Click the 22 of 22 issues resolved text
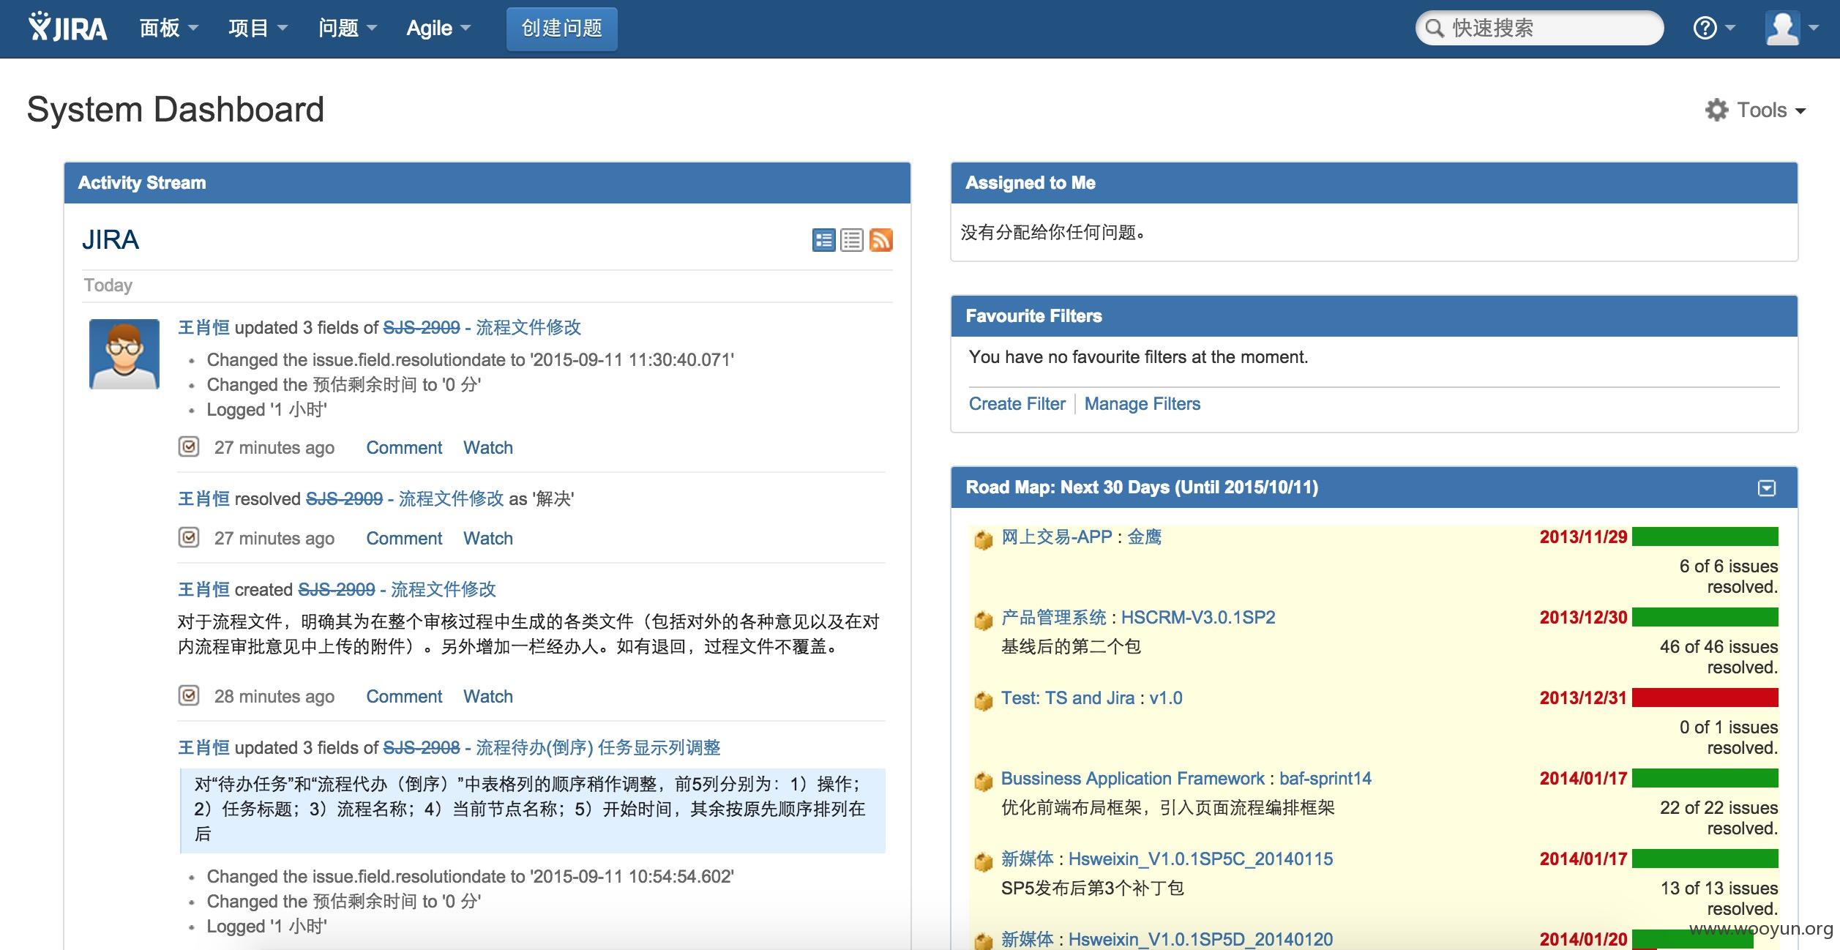 pos(1719,818)
